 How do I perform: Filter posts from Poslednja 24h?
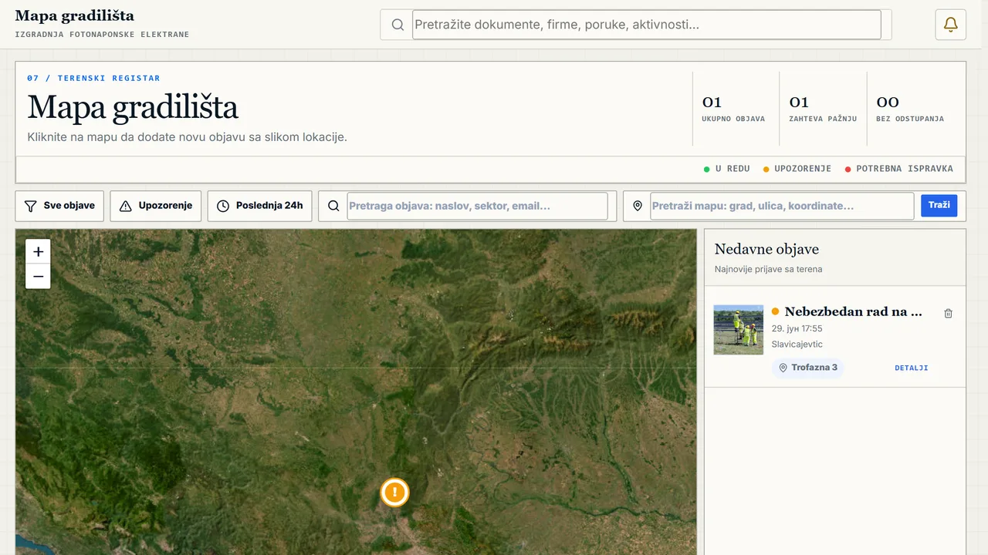259,206
